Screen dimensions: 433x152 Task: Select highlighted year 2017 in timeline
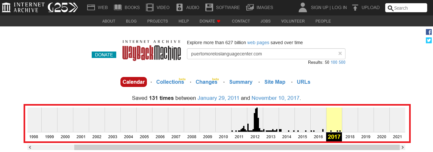click(334, 137)
